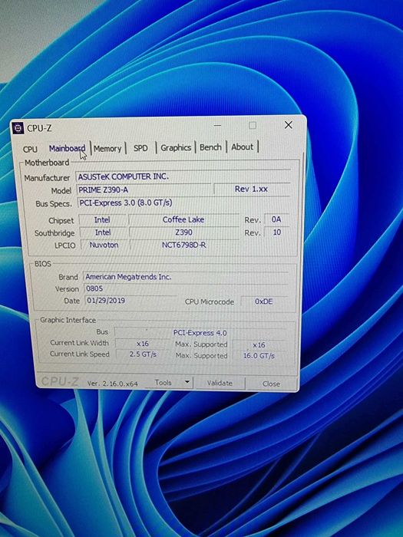Select the ASUSTeK COMPUTER INC. manufacturer field
Screen dimensions: 403x537
pyautogui.click(x=183, y=176)
